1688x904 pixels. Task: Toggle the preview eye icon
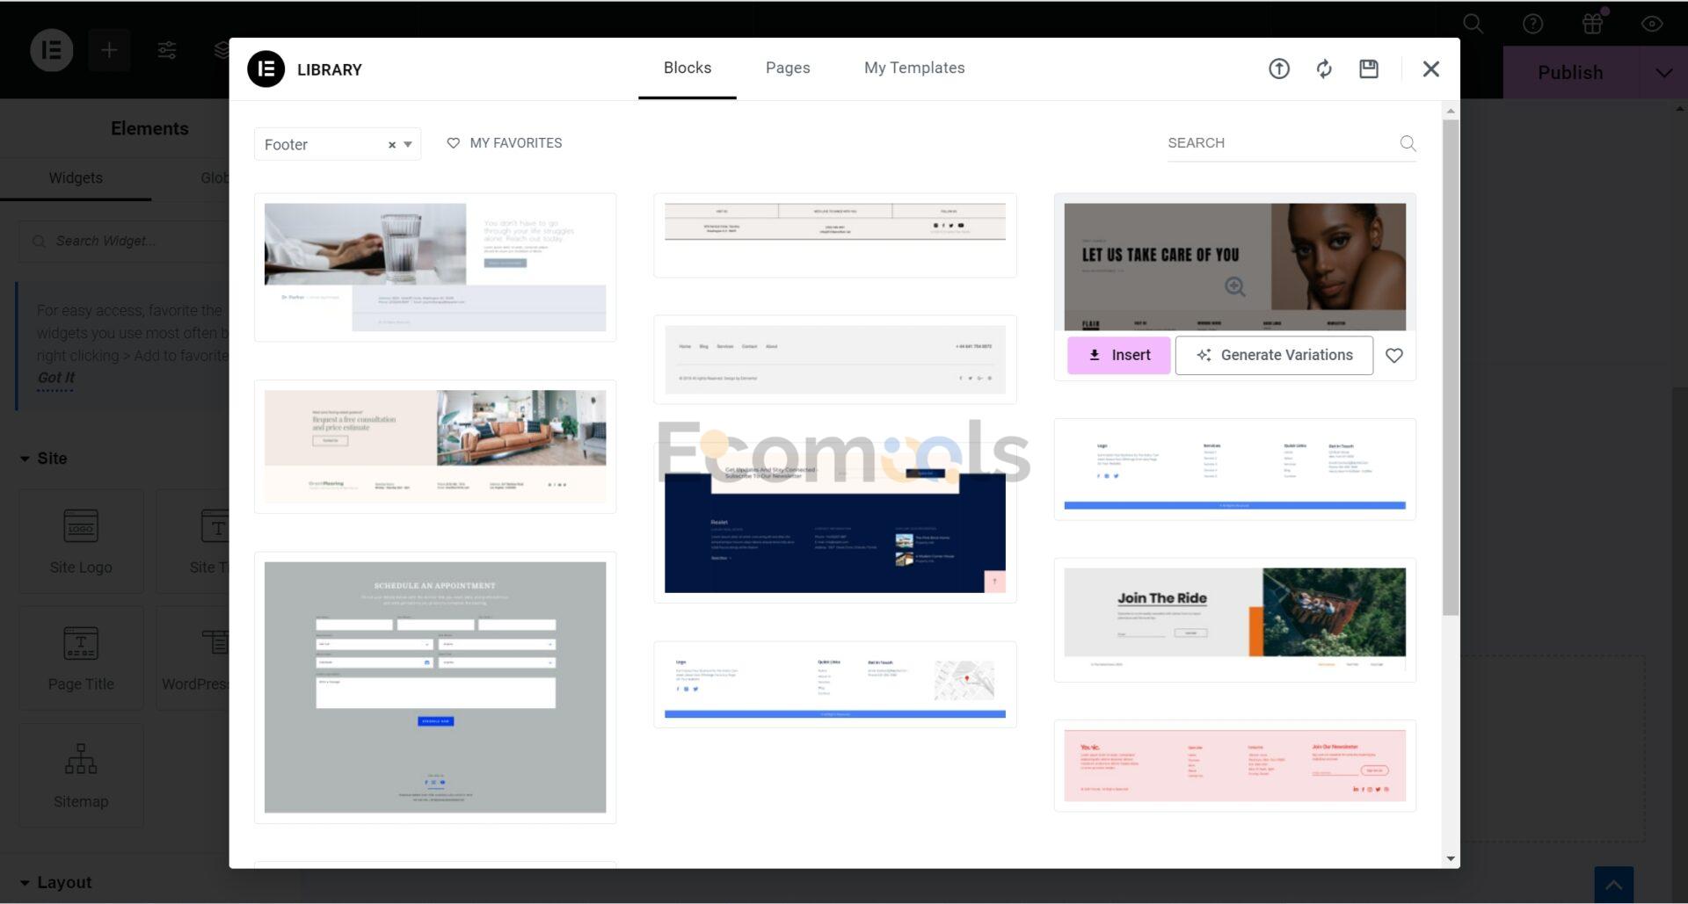1652,24
